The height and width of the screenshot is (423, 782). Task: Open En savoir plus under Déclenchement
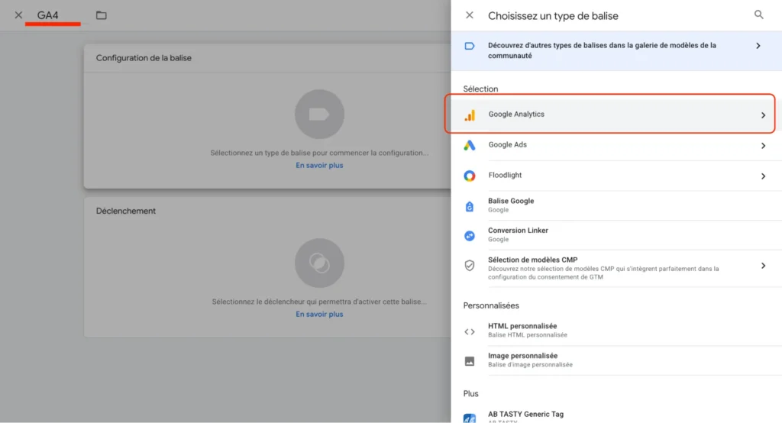coord(319,314)
